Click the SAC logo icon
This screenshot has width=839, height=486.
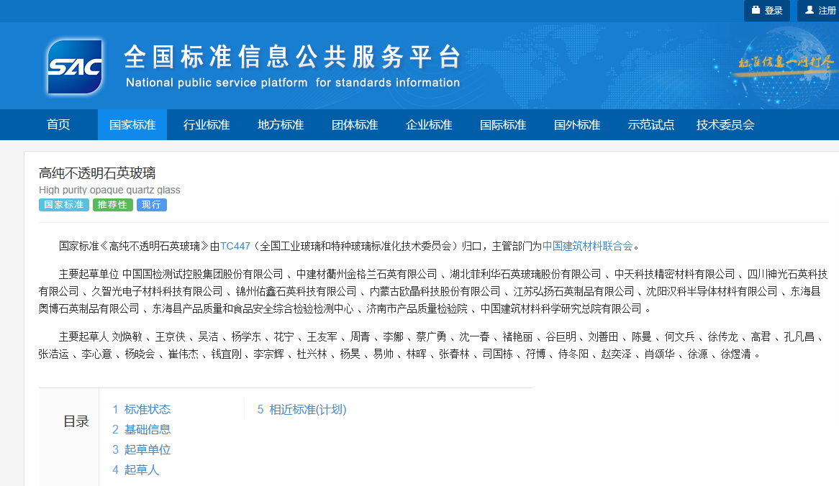75,67
